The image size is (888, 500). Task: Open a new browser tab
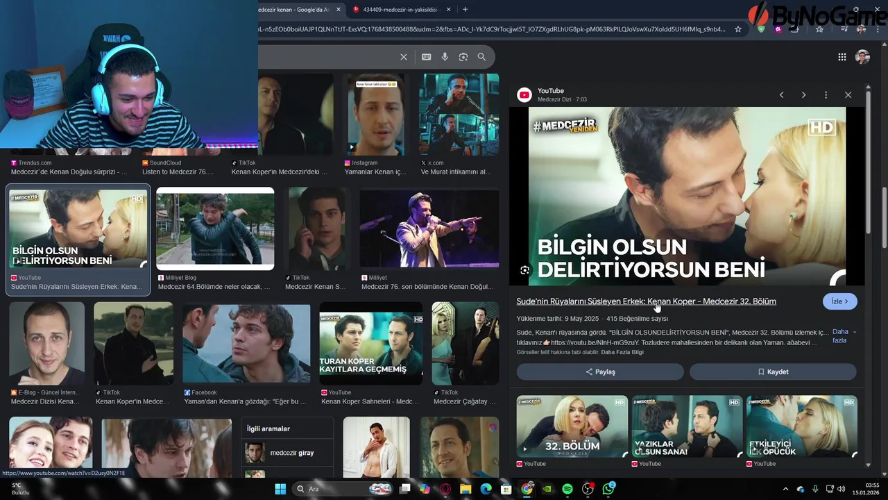pyautogui.click(x=465, y=9)
